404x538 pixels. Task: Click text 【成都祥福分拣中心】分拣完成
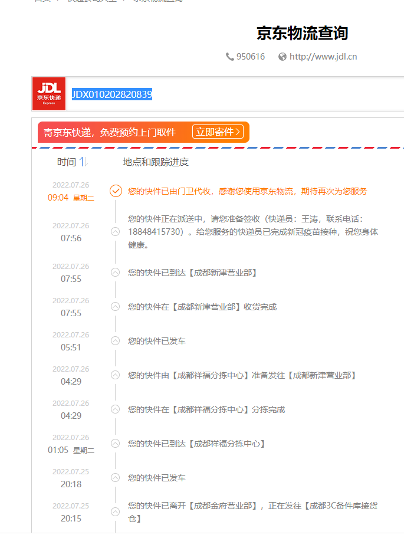(228, 409)
